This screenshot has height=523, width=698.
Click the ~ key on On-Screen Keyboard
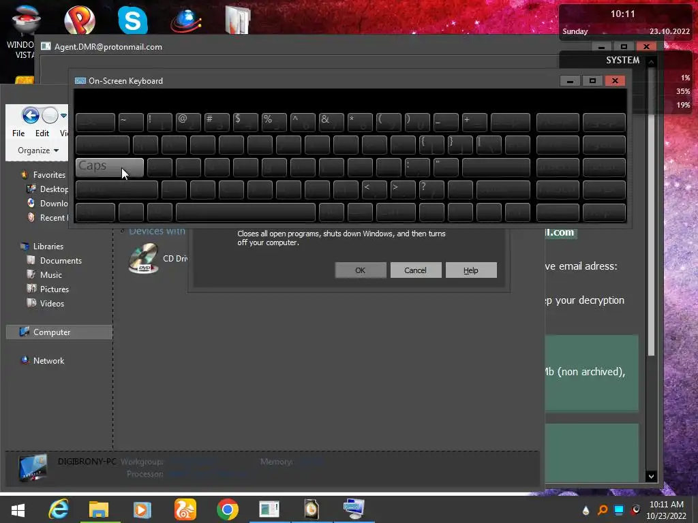point(131,123)
